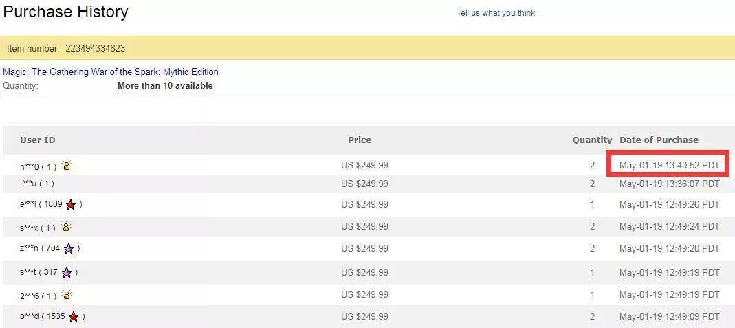Click the Price column header
735x328 pixels.
[360, 140]
